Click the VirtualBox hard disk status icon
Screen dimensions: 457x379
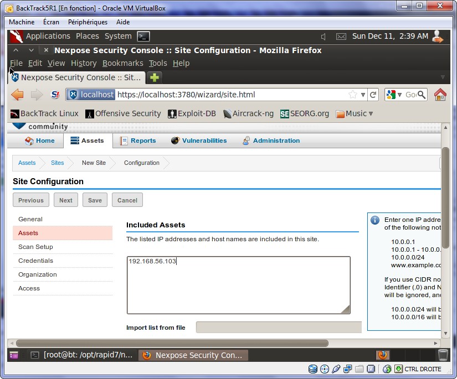[x=313, y=369]
